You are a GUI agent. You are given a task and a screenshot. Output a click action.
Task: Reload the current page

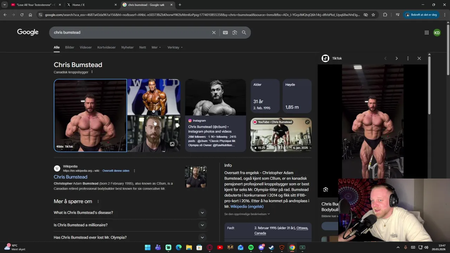22,15
